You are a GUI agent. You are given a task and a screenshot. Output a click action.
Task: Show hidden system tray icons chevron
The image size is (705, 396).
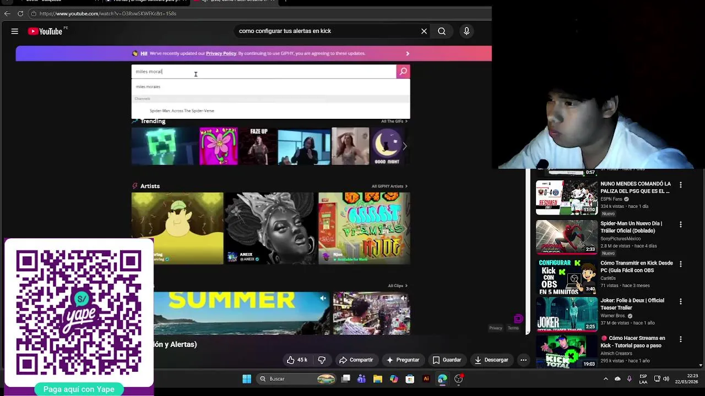pos(606,379)
